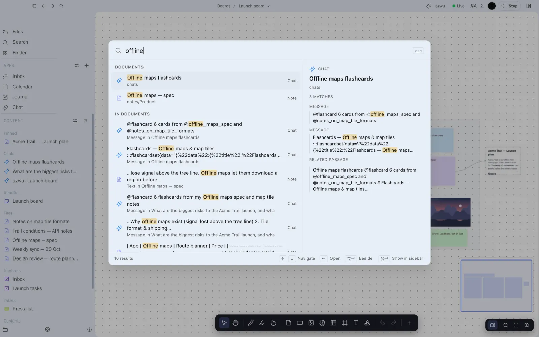Select the arrow pointer tool in bottom toolbar
539x337 pixels.
pyautogui.click(x=224, y=323)
